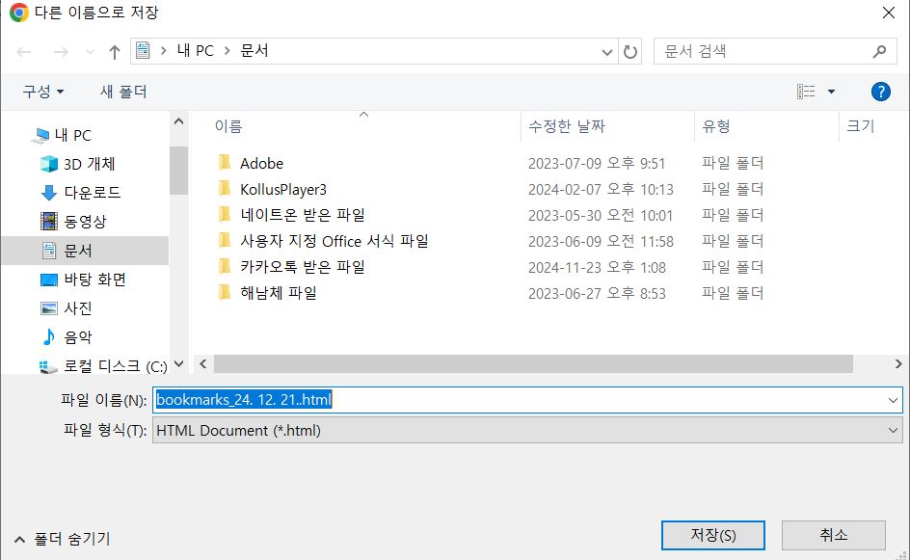
Task: Sort by the 유형 column header
Action: point(716,126)
